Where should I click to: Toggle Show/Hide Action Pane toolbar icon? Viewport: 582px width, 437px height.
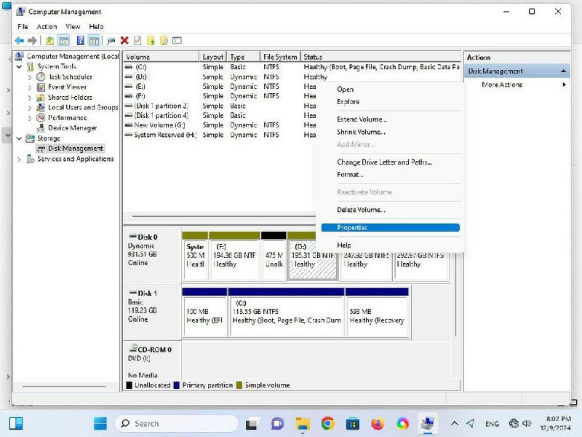coord(95,41)
